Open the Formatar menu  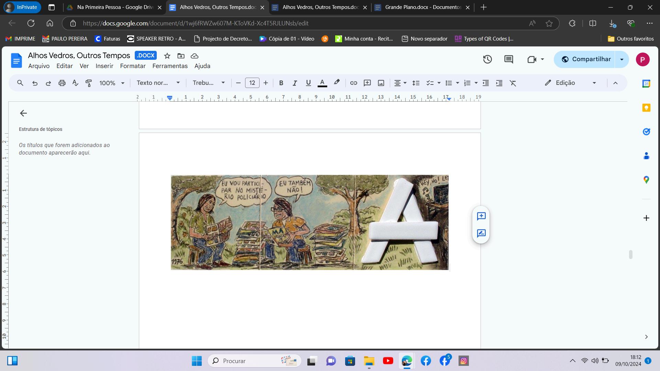coord(133,66)
